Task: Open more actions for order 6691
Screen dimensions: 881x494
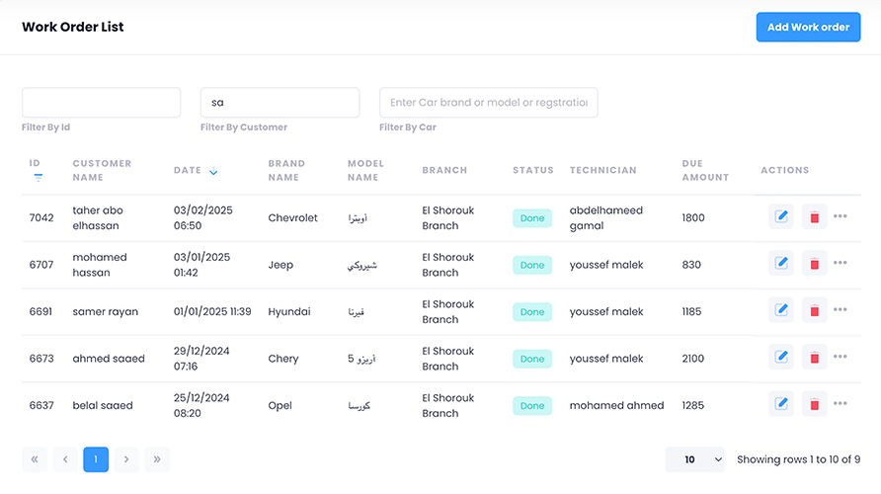Action: click(x=841, y=310)
